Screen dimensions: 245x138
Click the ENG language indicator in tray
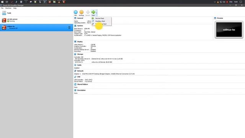[x=231, y=2]
